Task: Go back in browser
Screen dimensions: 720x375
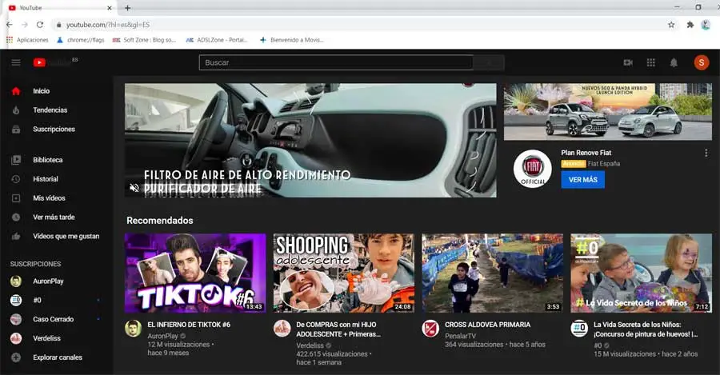Action: pos(10,25)
